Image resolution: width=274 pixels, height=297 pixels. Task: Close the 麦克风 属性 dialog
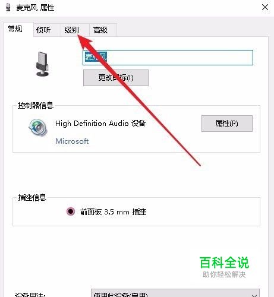coord(265,7)
